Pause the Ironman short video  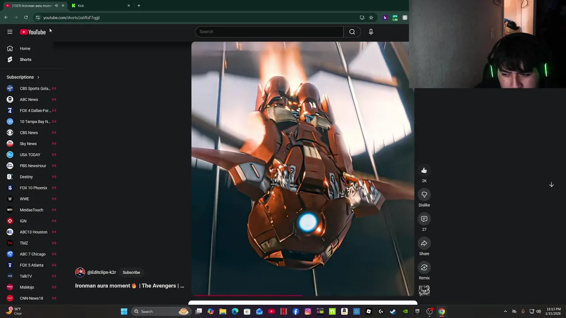[x=302, y=169]
